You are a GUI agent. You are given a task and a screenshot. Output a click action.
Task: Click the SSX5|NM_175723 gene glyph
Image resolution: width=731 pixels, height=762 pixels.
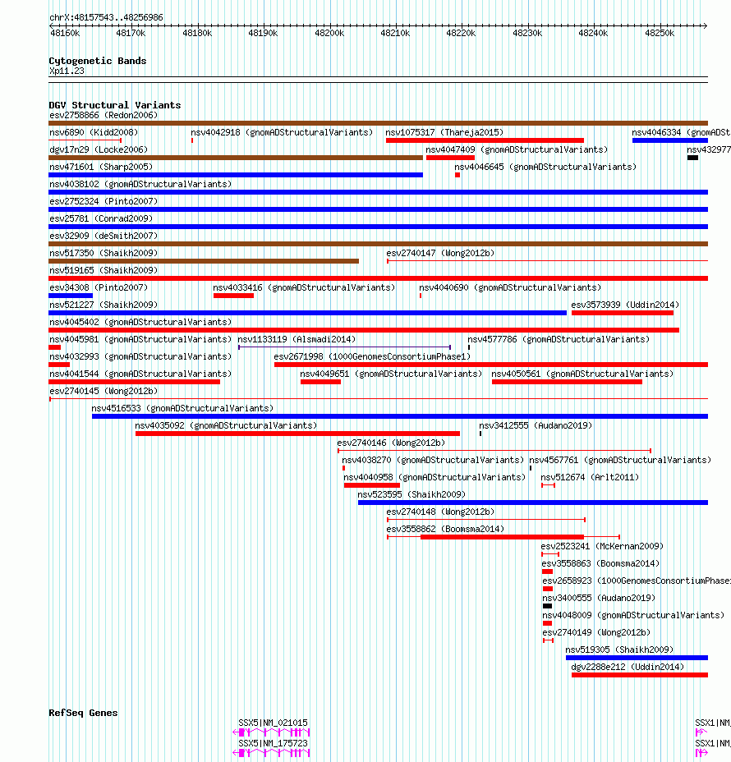(x=271, y=753)
